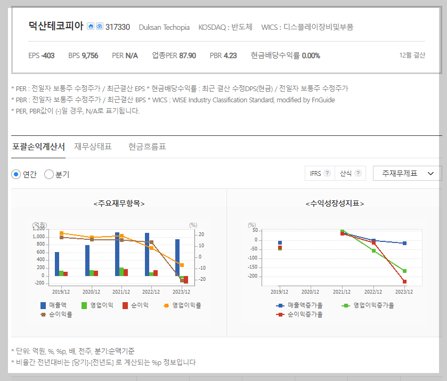The image size is (447, 381).
Task: Click the stock code 317330
Action: pyautogui.click(x=118, y=27)
